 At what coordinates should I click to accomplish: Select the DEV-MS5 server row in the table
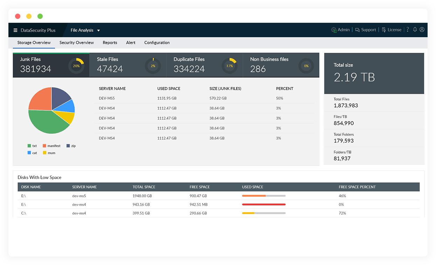[108, 98]
